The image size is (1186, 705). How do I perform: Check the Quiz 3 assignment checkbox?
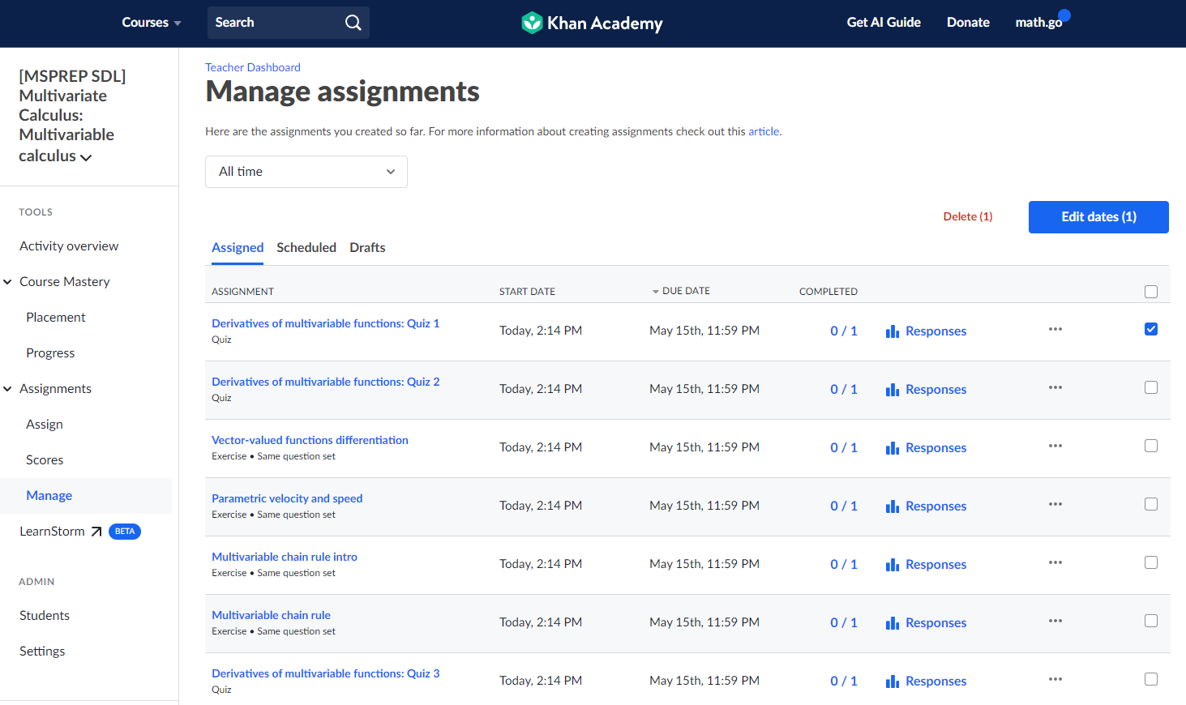click(x=1151, y=679)
